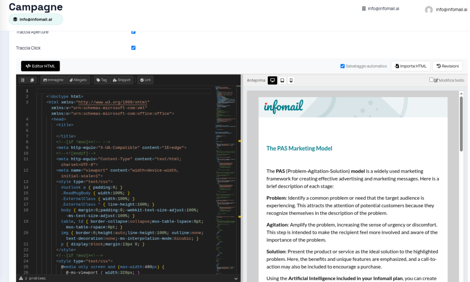
Task: Click the Importa HTML button
Action: pyautogui.click(x=410, y=66)
